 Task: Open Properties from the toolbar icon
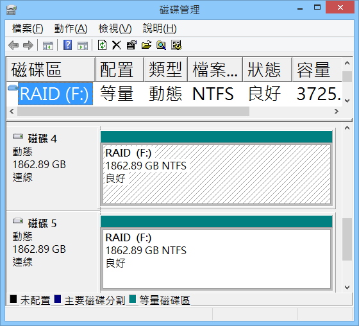tap(131, 45)
